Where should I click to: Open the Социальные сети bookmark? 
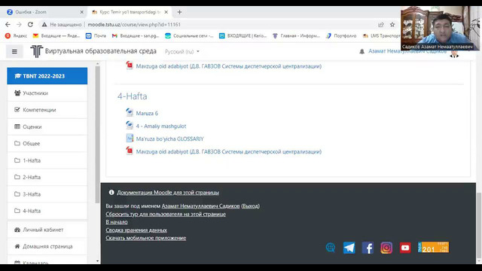point(189,36)
